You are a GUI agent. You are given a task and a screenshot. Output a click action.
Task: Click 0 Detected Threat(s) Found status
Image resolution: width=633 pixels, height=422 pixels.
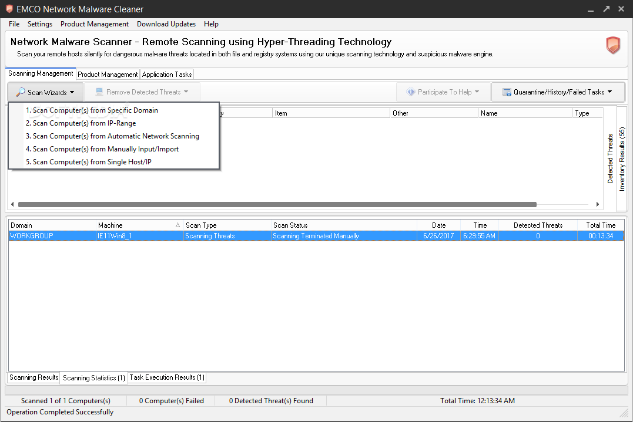click(271, 401)
